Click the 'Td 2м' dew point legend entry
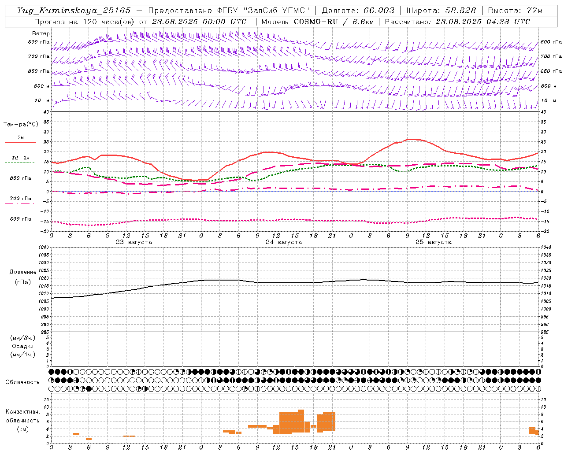Viewport: 564px width, 451px height. pos(21,158)
